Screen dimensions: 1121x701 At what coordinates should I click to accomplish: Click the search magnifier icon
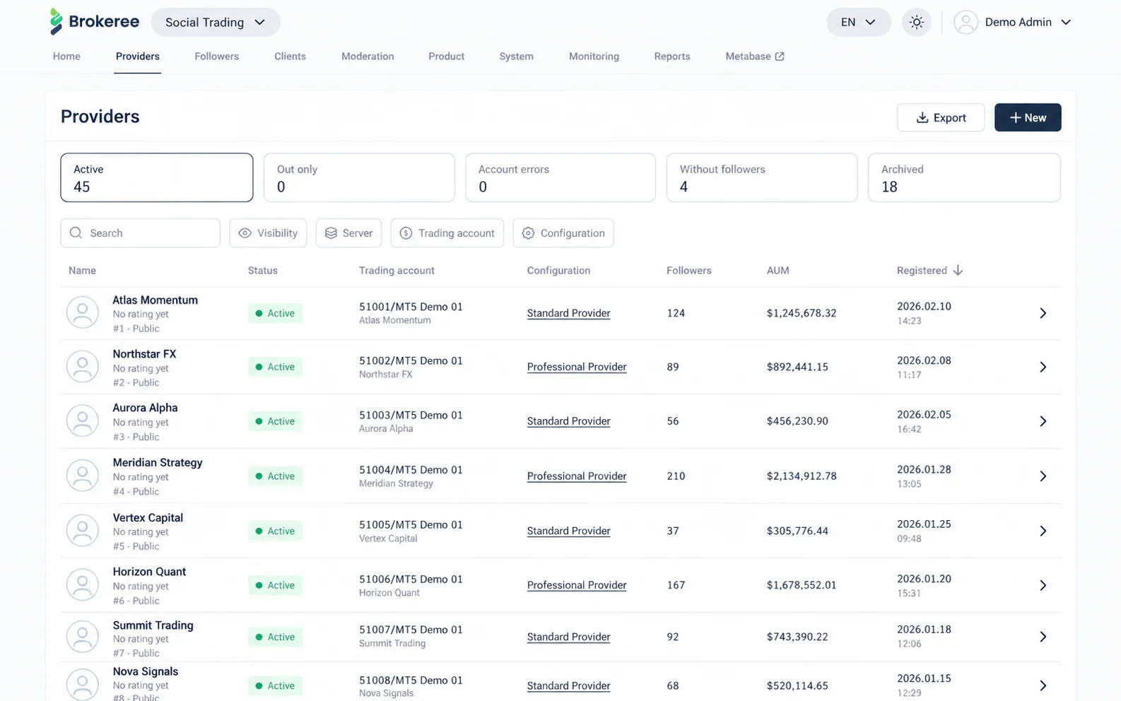coord(76,233)
